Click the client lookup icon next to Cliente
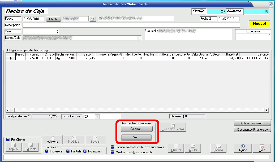 pos(92,19)
